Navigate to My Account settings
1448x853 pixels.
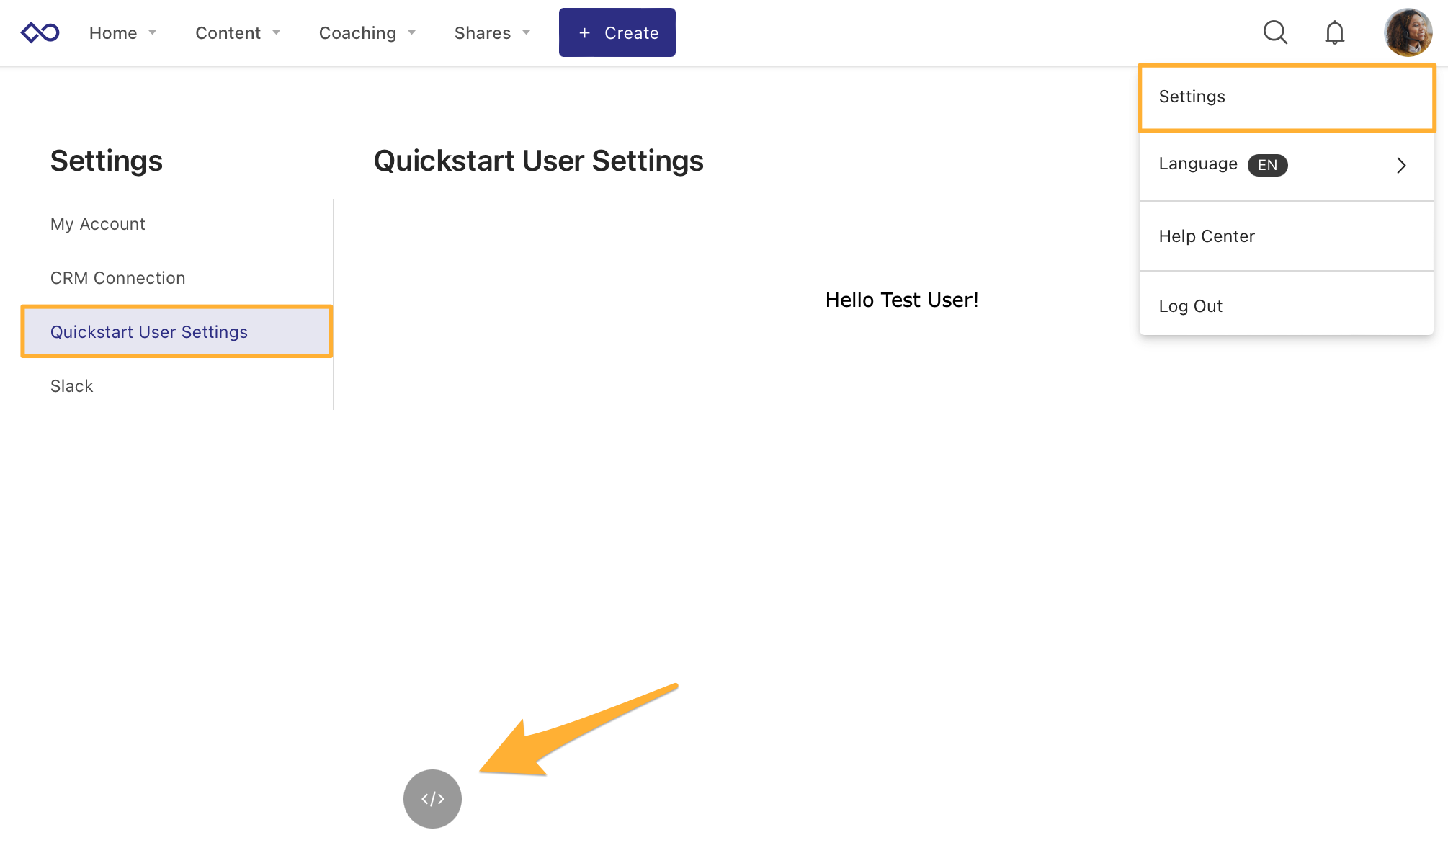coord(97,223)
